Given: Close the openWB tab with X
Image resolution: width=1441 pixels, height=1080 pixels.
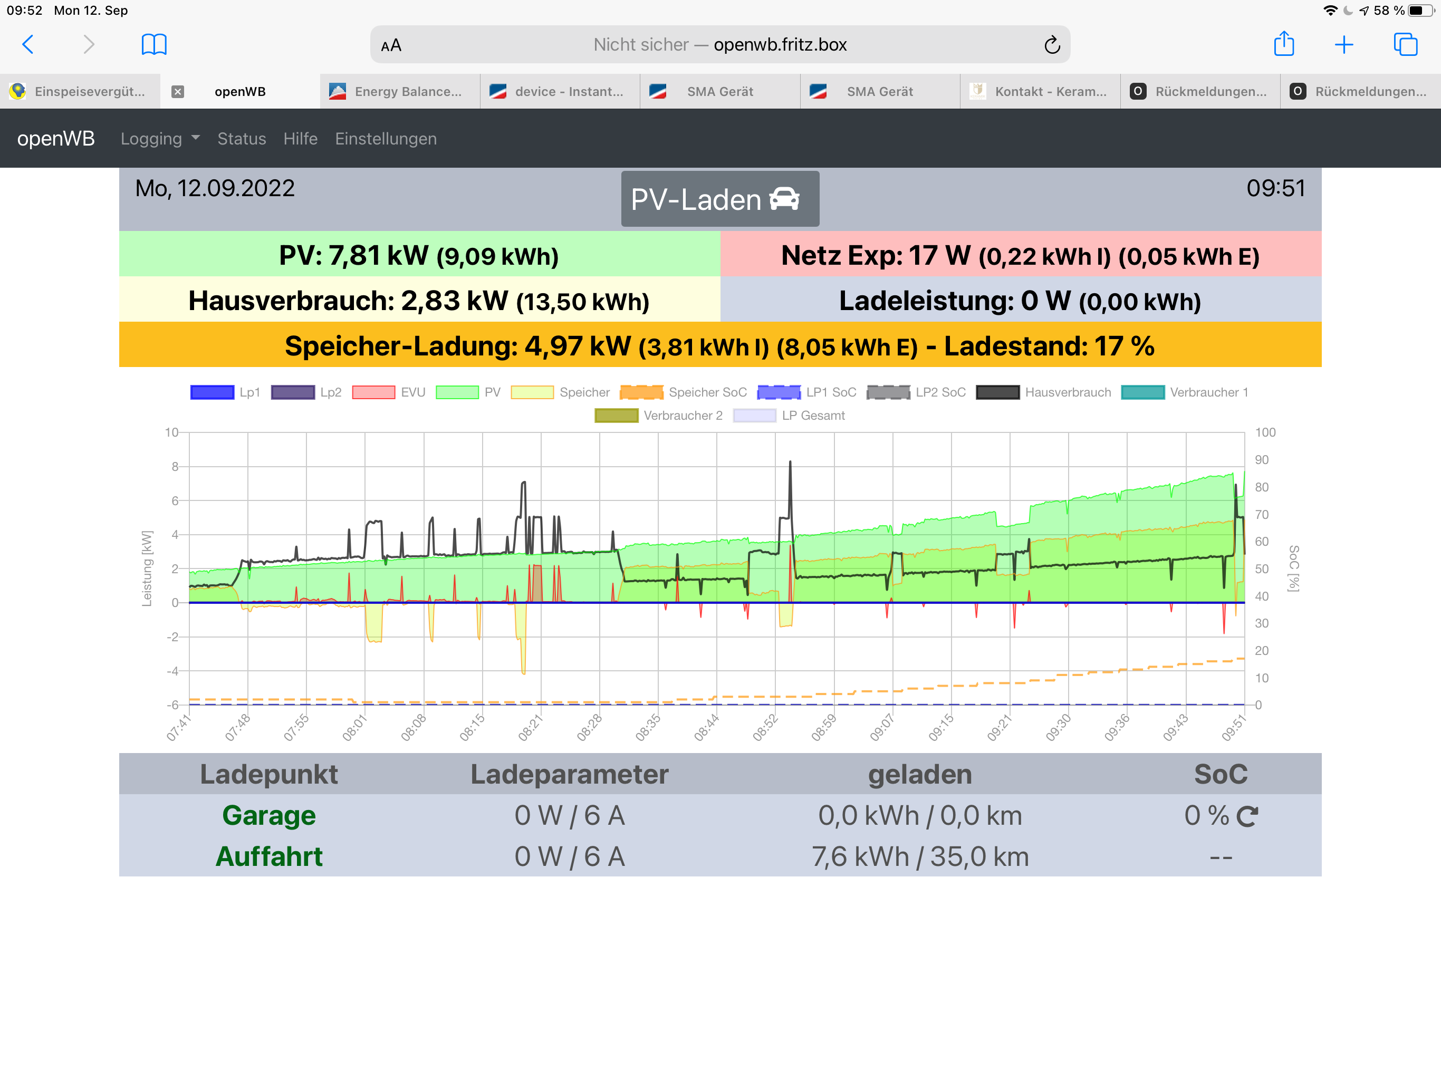Looking at the screenshot, I should click(177, 92).
